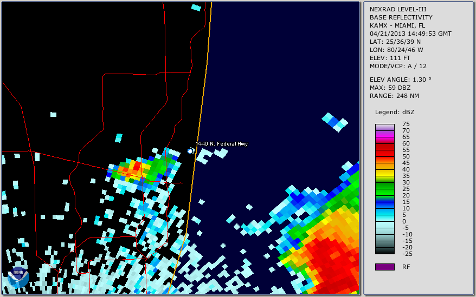Click the NOAA logo on the map
The height and width of the screenshot is (297, 476).
pos(18,278)
